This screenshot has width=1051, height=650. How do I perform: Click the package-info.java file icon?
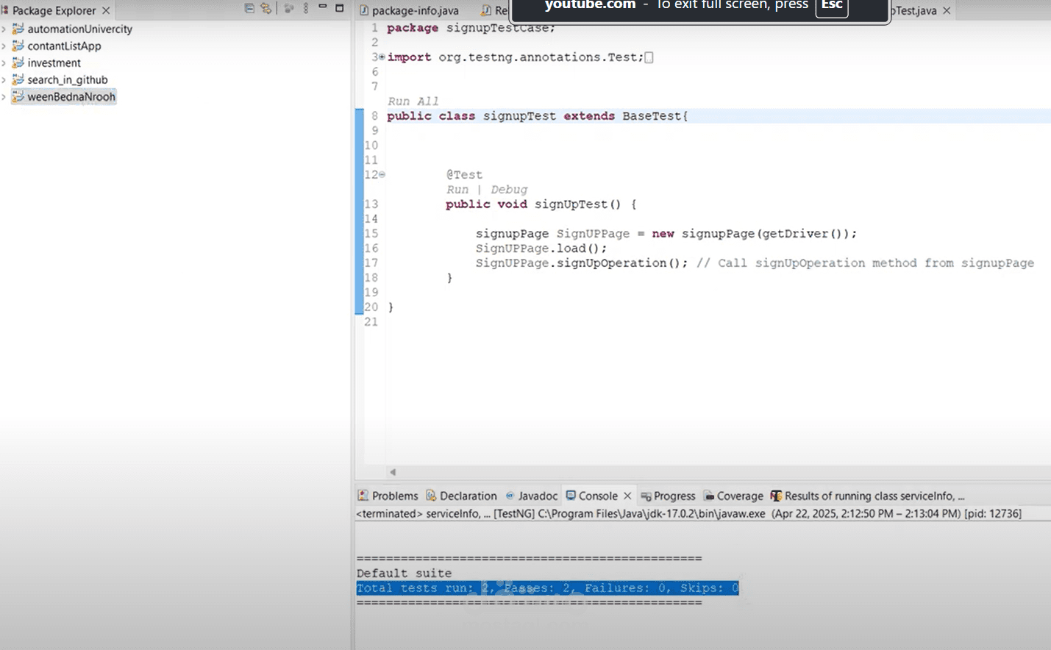[x=364, y=10]
